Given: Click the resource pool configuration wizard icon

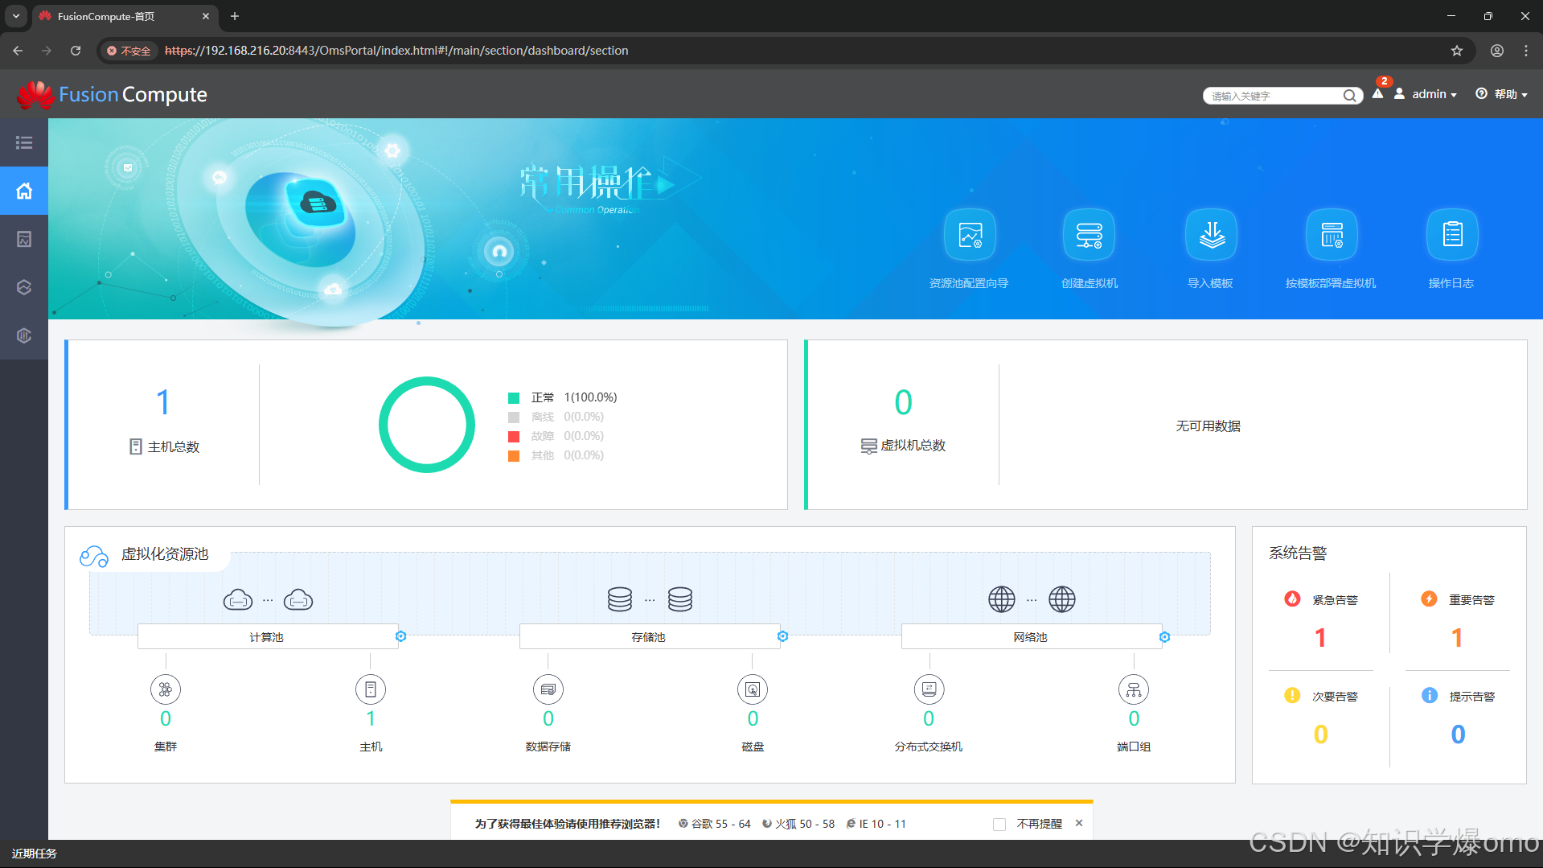Looking at the screenshot, I should tap(970, 235).
